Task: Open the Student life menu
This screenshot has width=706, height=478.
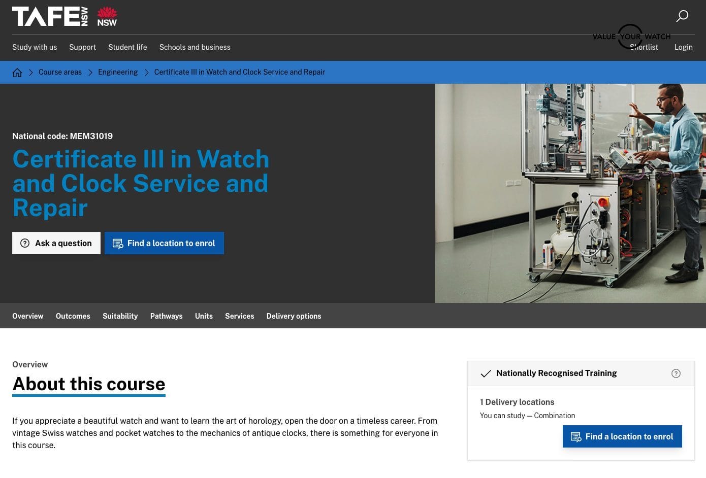Action: [x=127, y=47]
